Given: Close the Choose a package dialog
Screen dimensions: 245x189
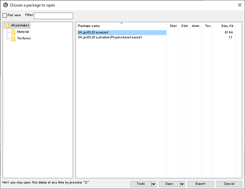Looking at the screenshot, I should click(x=240, y=5).
